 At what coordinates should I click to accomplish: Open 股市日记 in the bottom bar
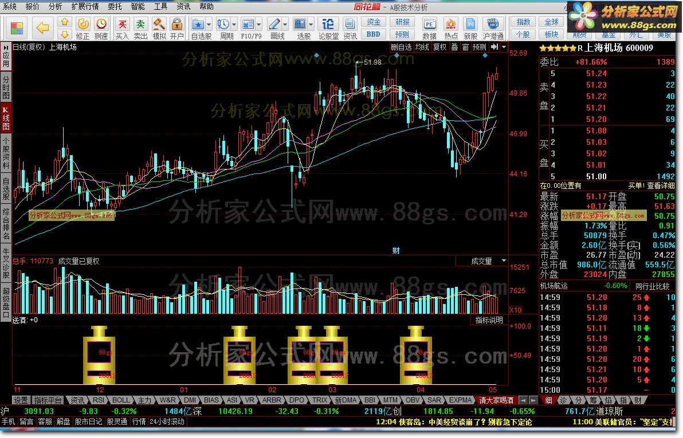coord(88,421)
